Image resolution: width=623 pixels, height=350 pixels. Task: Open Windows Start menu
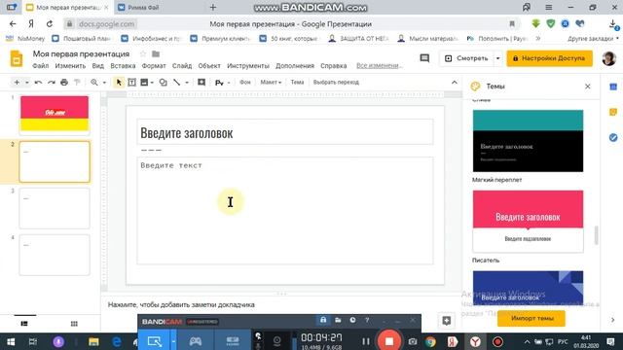pos(11,341)
